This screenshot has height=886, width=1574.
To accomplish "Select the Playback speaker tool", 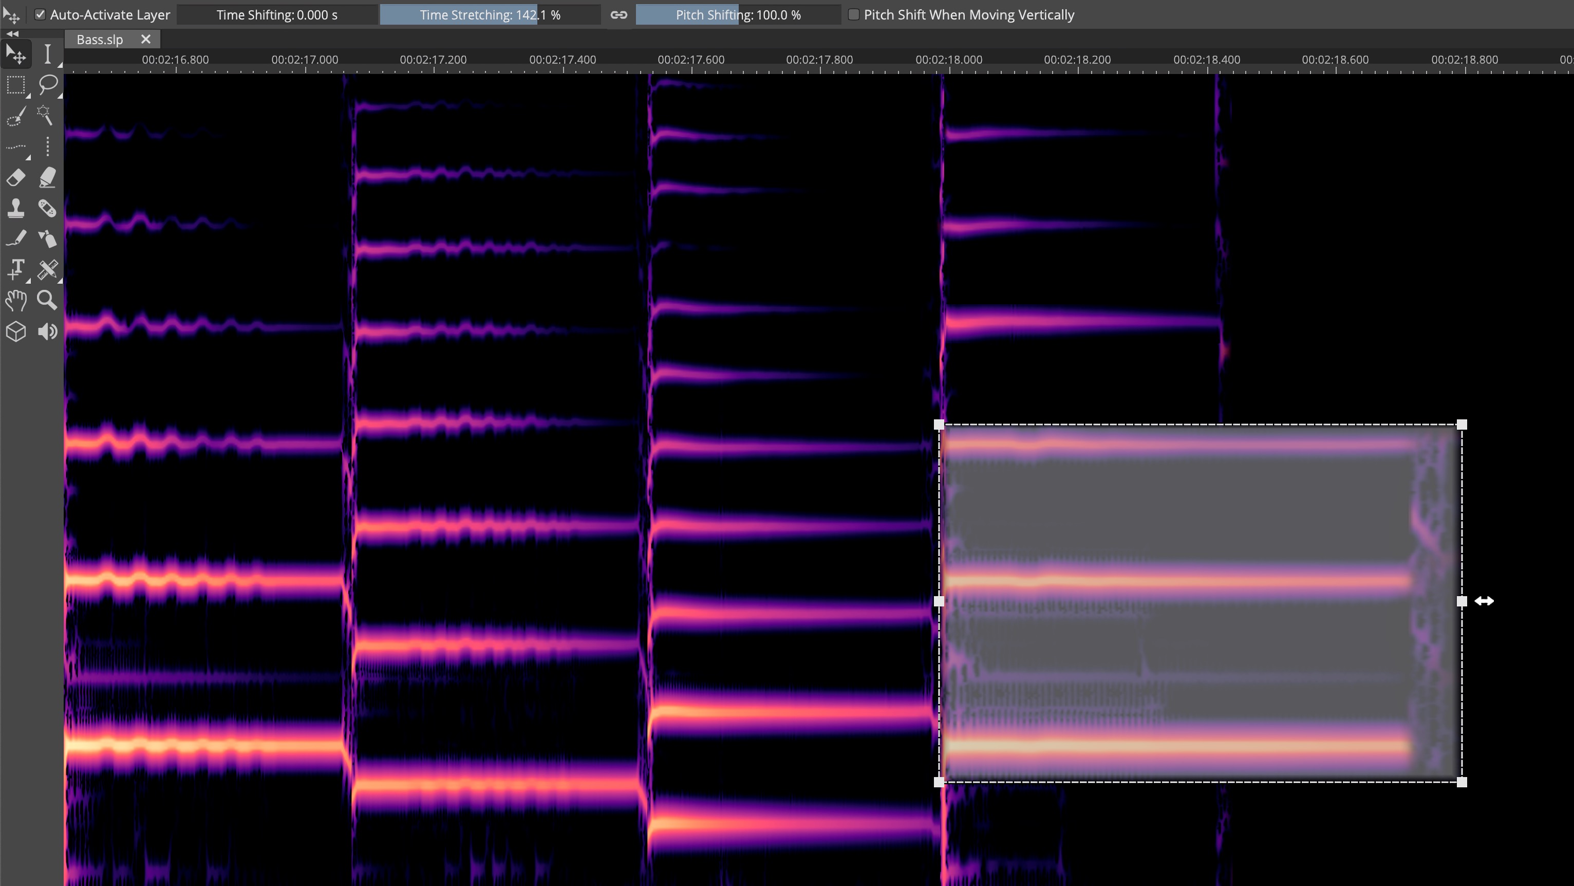I will coord(48,331).
